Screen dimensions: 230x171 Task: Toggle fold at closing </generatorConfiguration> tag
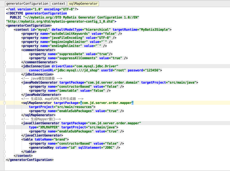coord(4,160)
